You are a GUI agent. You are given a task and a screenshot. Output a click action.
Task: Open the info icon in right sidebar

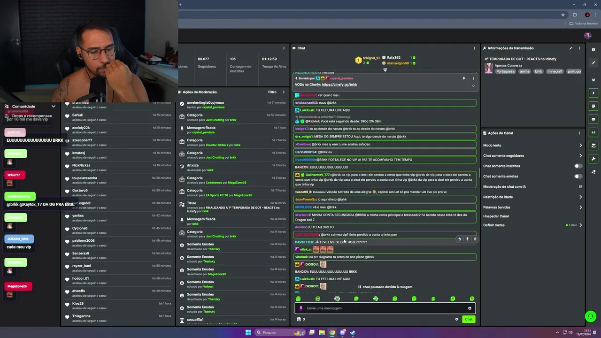tap(593, 50)
